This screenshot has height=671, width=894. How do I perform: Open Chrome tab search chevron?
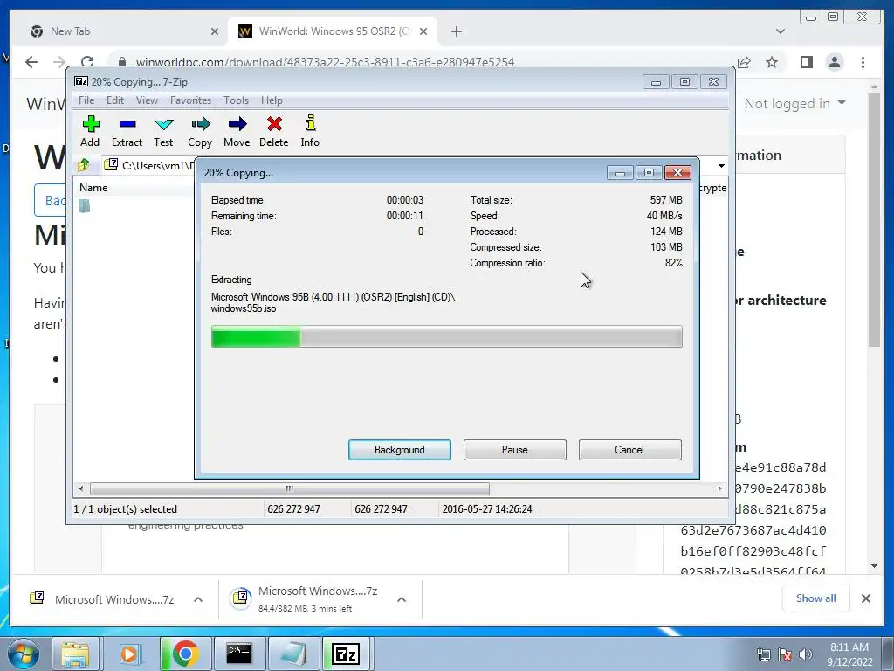pos(781,31)
